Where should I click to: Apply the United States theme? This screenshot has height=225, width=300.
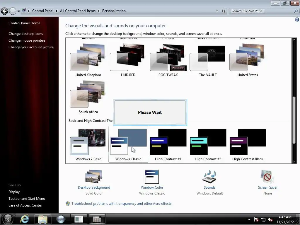[248, 60]
